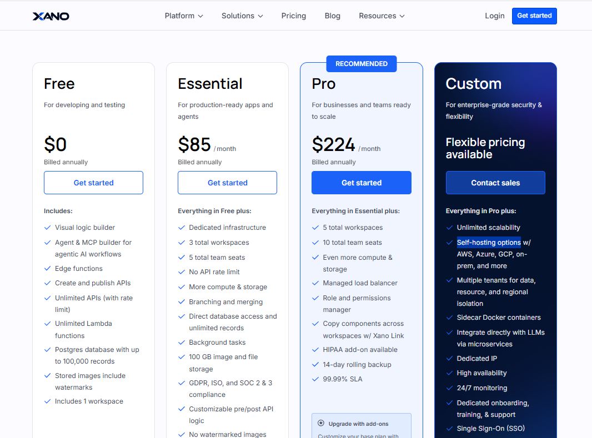592x438 pixels.
Task: Click Contact sales on the Custom plan
Action: 495,183
